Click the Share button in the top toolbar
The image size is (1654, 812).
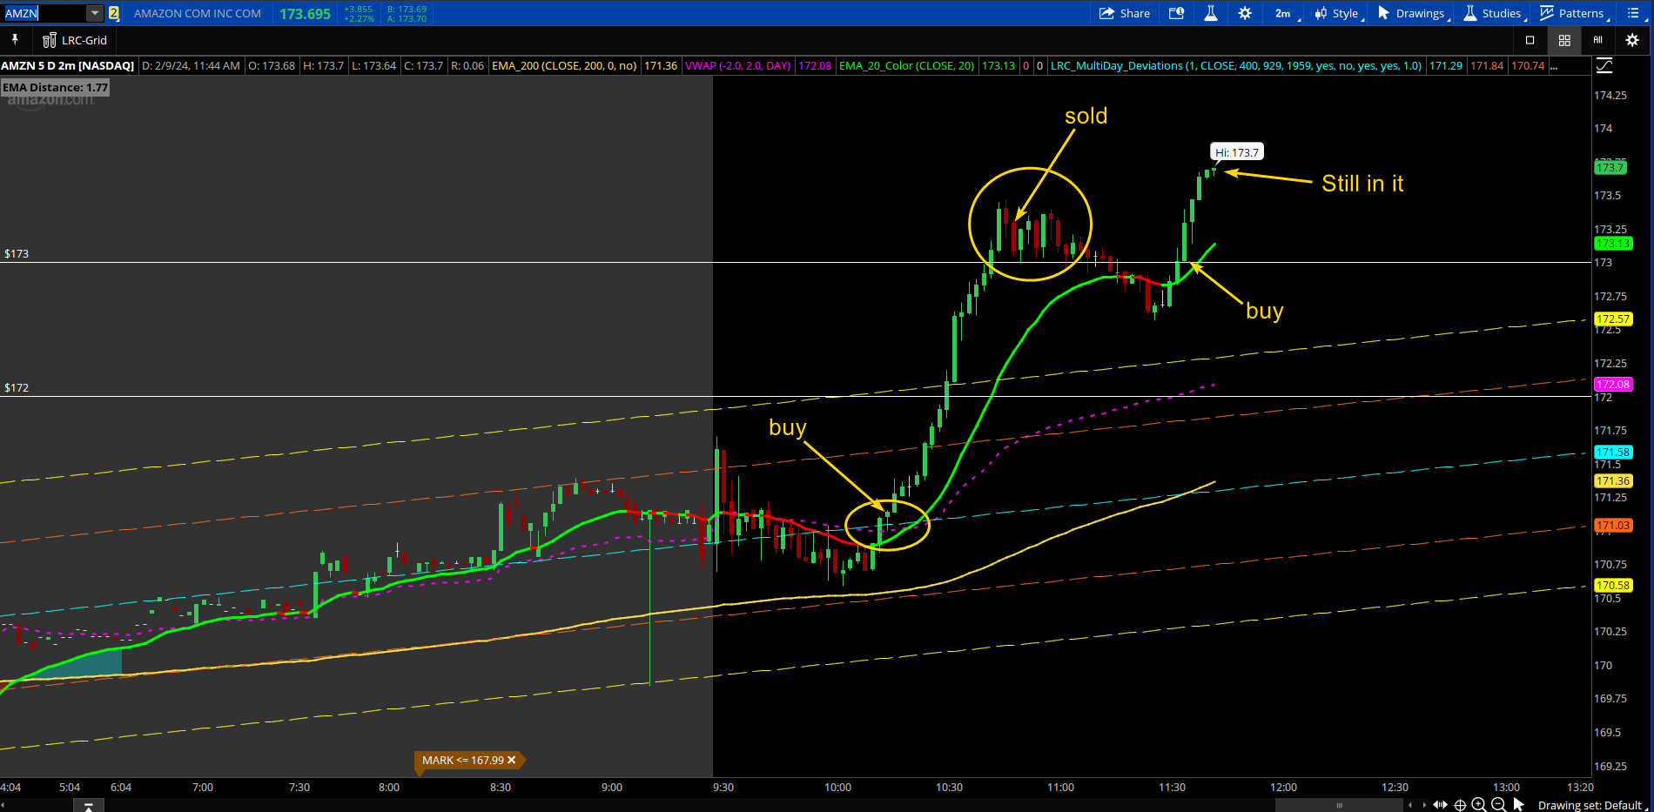1124,13
